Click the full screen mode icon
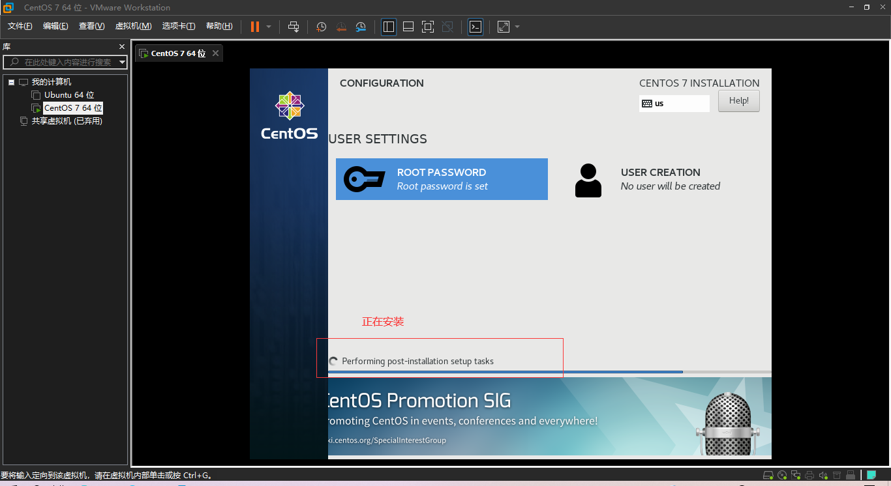 click(428, 27)
